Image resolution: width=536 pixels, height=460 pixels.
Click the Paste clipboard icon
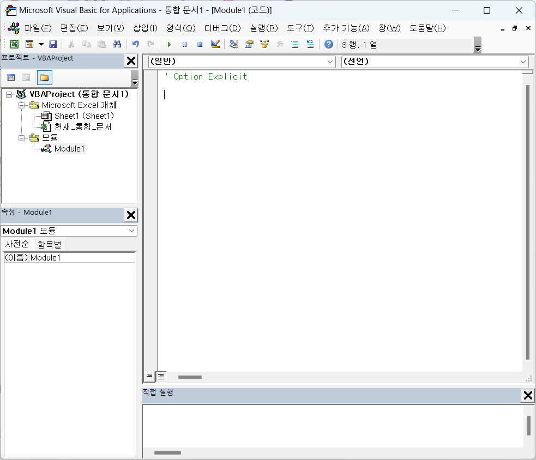click(102, 44)
